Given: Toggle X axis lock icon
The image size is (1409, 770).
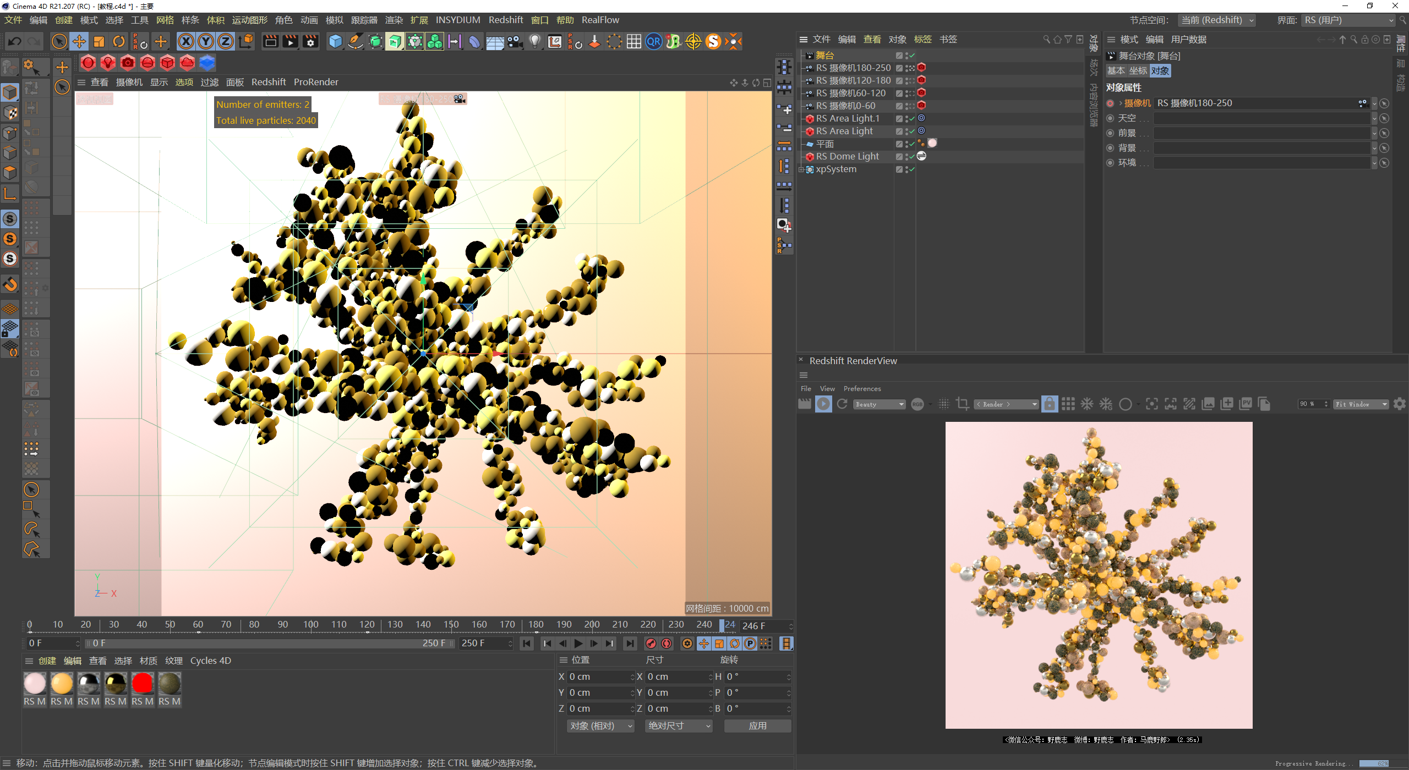Looking at the screenshot, I should pos(186,41).
